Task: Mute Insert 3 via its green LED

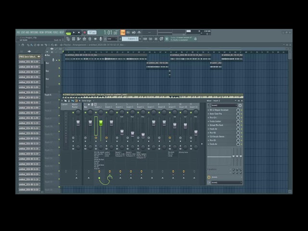Action: point(106,113)
